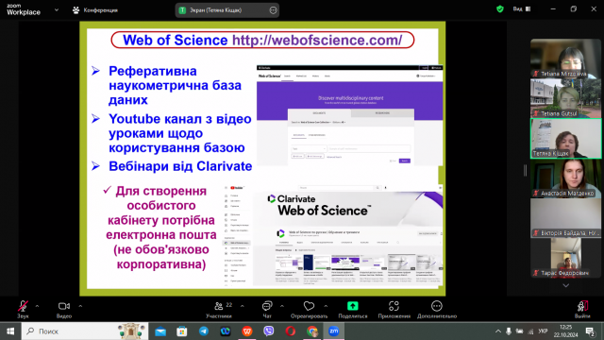The height and width of the screenshot is (340, 604).
Task: Open the Участники participants panel
Action: click(219, 309)
